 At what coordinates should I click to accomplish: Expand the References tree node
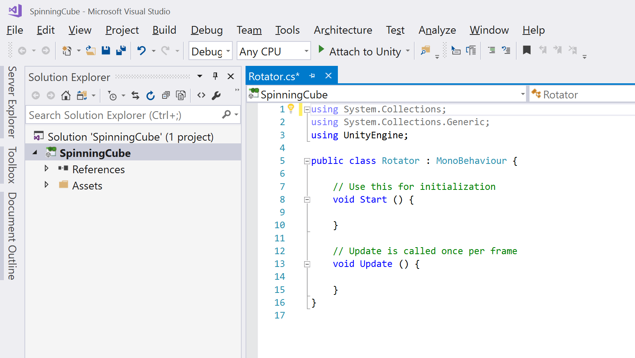[x=47, y=168]
